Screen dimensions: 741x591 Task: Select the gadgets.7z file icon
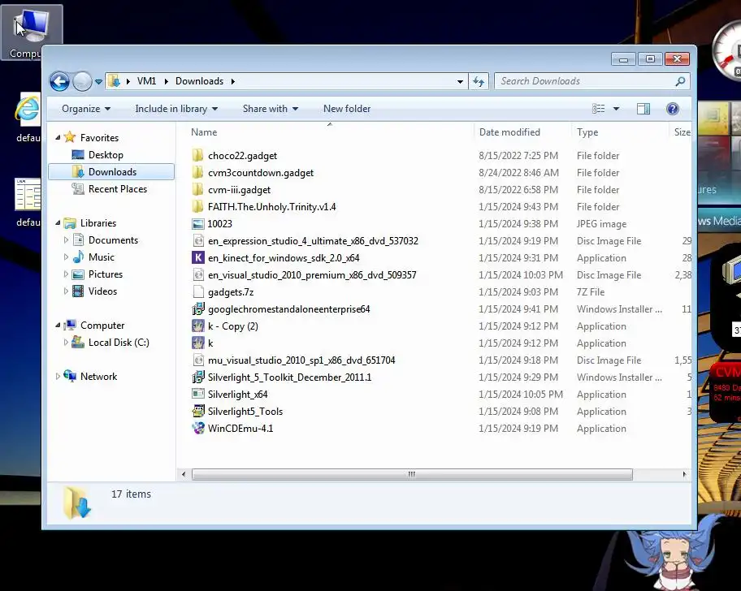tap(198, 291)
